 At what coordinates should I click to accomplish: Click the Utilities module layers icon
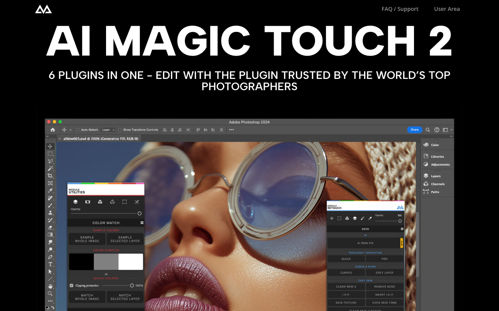click(76, 202)
